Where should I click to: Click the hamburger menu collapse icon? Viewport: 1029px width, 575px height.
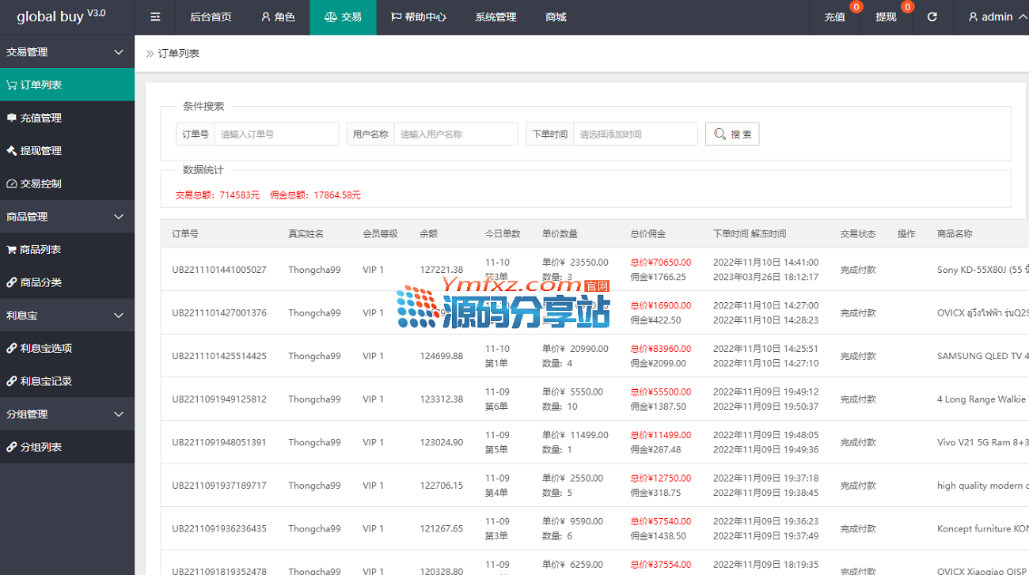click(x=155, y=17)
